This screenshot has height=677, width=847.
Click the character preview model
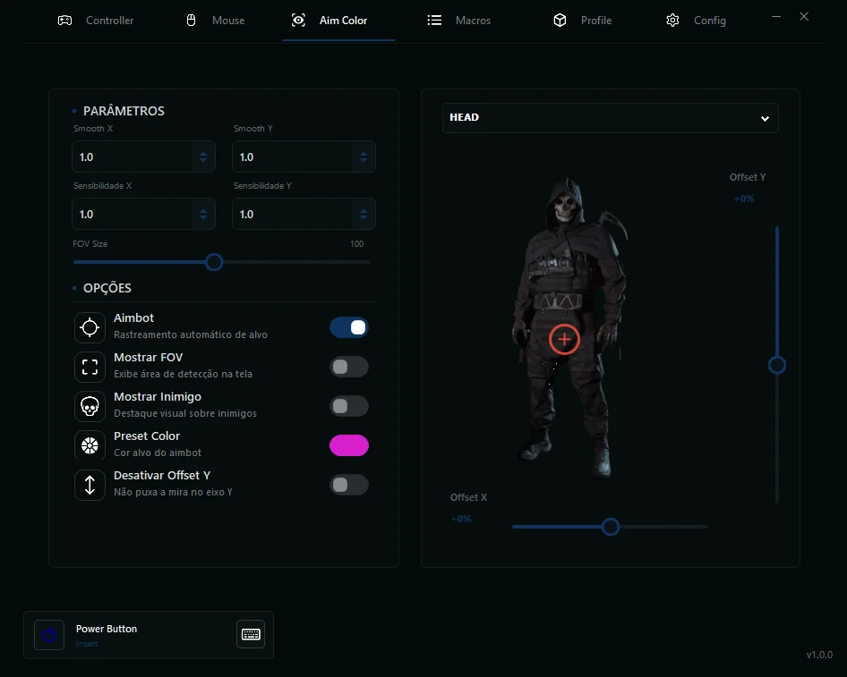pyautogui.click(x=569, y=327)
